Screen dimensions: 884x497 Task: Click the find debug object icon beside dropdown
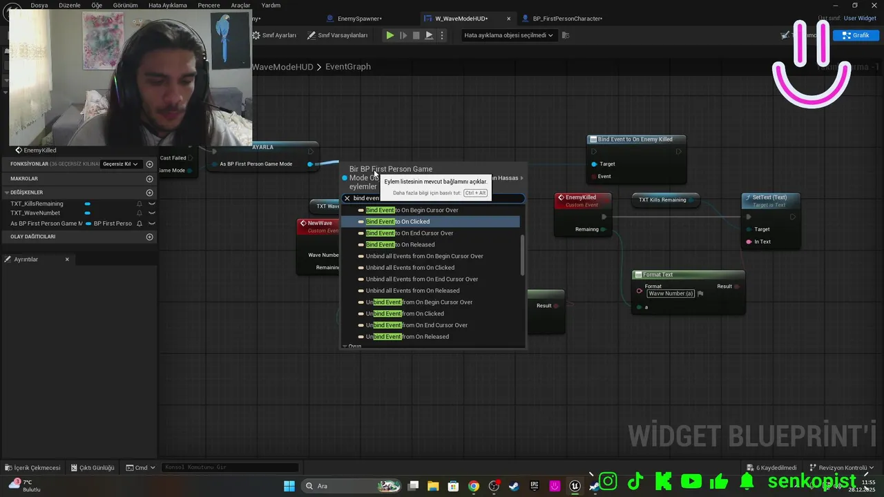tap(566, 35)
